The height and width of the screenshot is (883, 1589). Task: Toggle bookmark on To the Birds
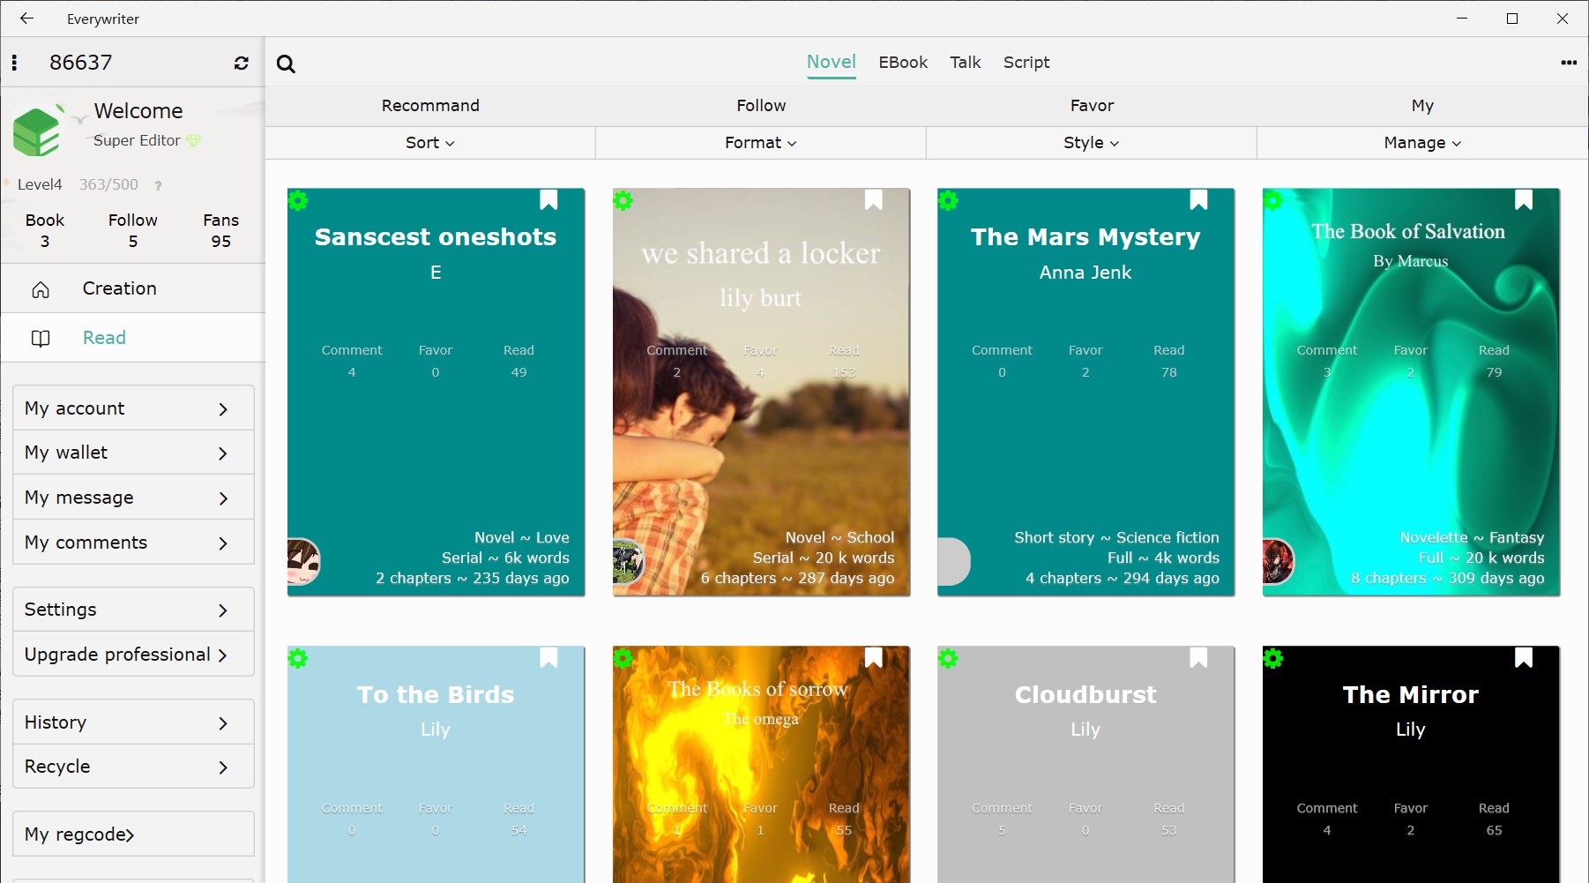click(548, 658)
